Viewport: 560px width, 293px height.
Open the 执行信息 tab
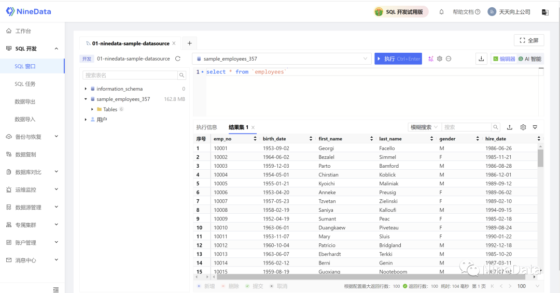click(207, 127)
